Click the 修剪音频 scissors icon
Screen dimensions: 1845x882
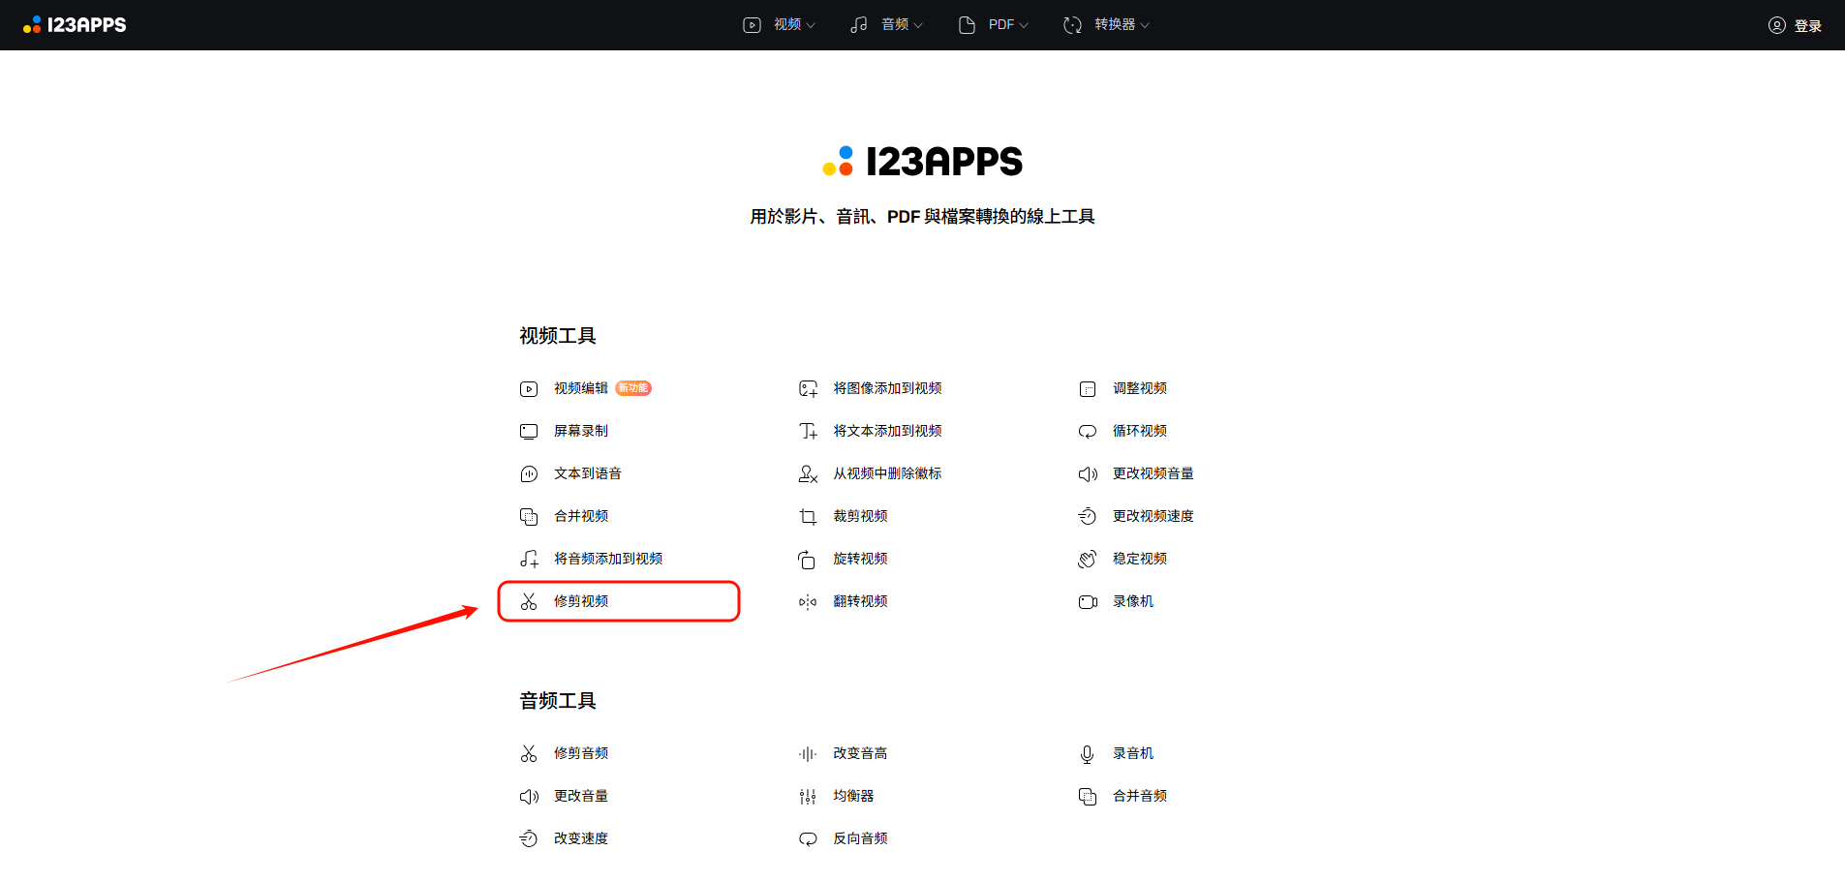pos(529,754)
